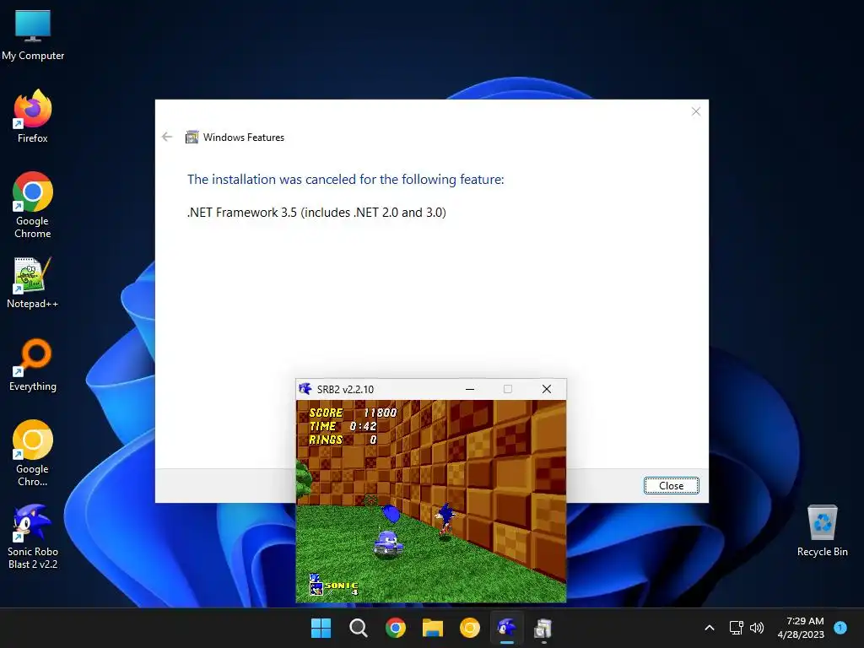Open the network status tray icon

click(x=736, y=628)
